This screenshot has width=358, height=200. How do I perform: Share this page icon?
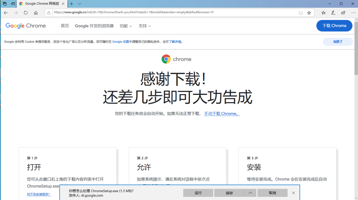343,13
